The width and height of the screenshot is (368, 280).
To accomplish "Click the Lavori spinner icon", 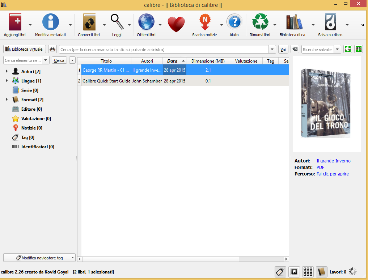I will coord(352,272).
